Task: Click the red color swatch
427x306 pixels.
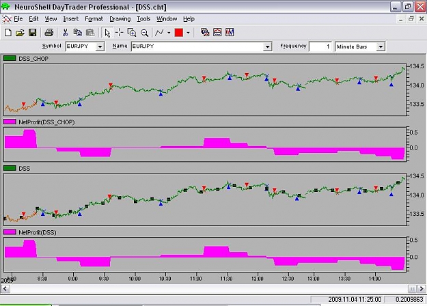Action: tap(179, 33)
